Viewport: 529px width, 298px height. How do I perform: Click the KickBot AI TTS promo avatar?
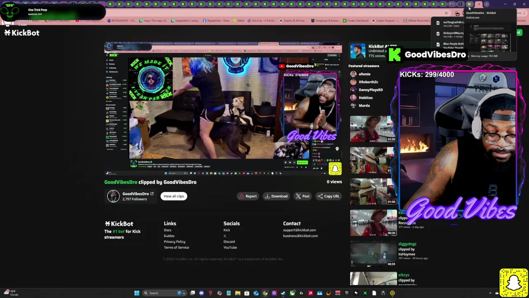pyautogui.click(x=358, y=51)
